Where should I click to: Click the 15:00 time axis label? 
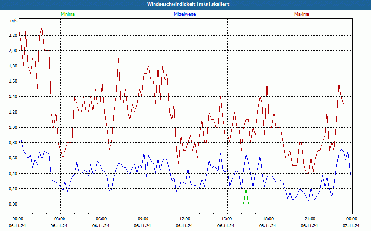coord(226,219)
